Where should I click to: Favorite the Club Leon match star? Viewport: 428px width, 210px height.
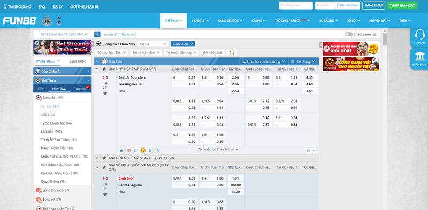pyautogui.click(x=105, y=194)
